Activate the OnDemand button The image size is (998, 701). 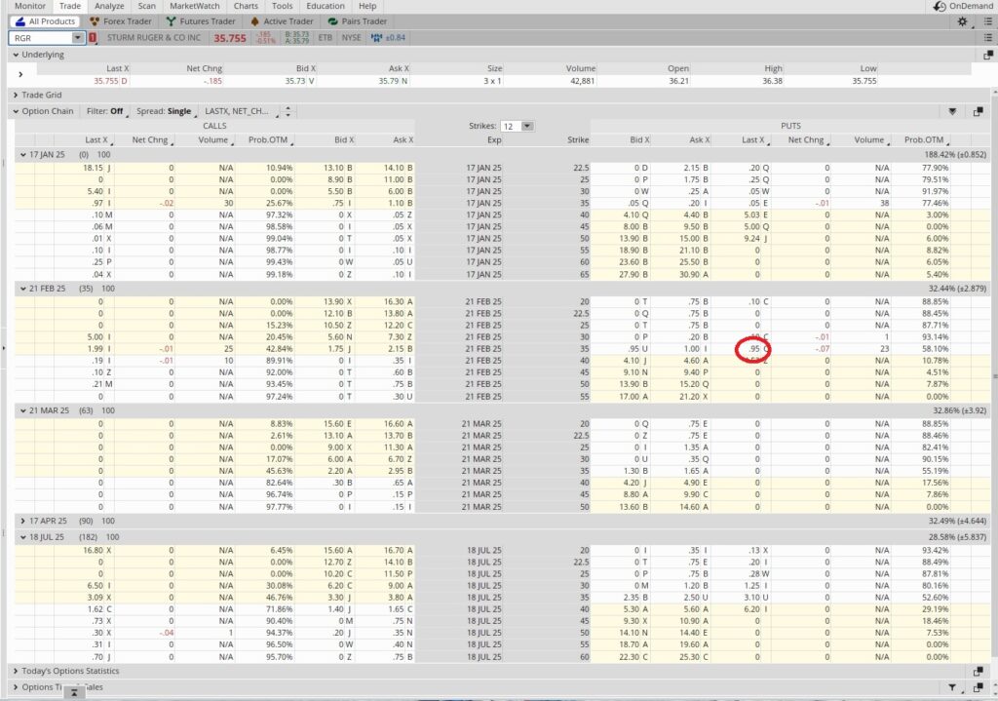[x=963, y=6]
